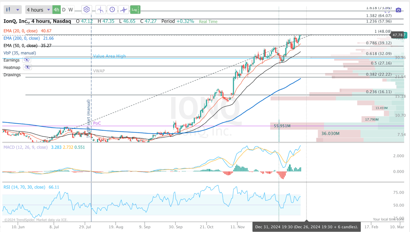Click the 0.618 (32.09) Fibonacci level label
The width and height of the screenshot is (410, 232).
[x=379, y=54]
